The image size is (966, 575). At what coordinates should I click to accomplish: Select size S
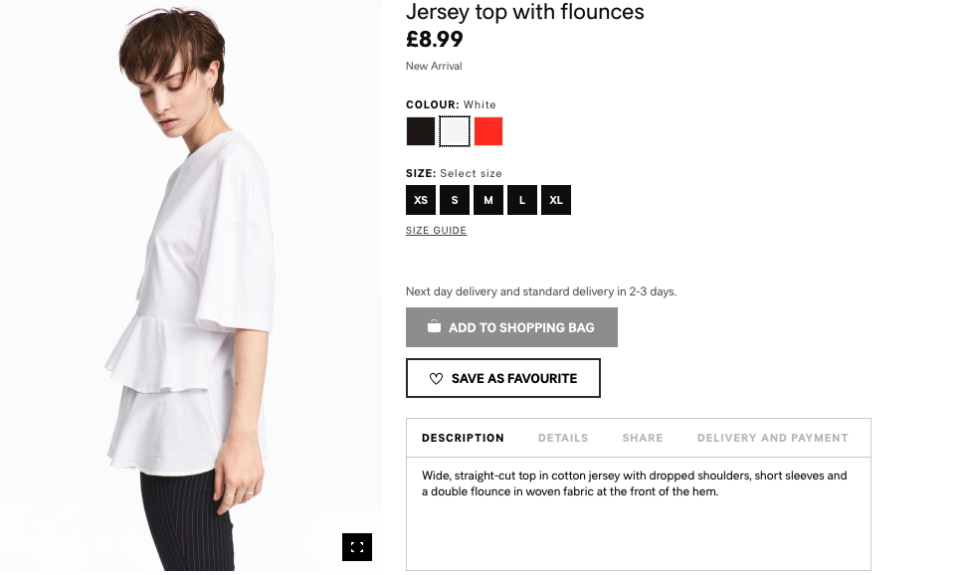454,199
